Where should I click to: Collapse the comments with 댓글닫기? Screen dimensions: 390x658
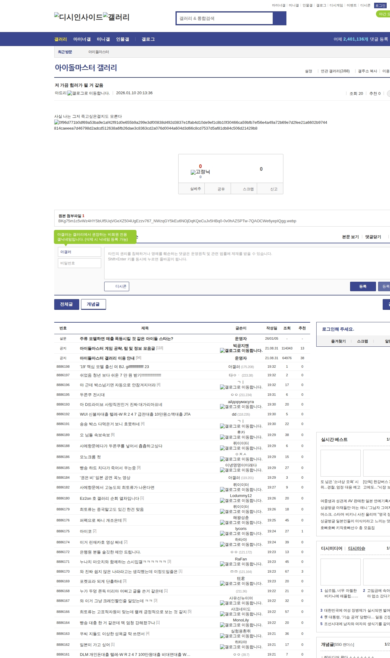pos(373,237)
